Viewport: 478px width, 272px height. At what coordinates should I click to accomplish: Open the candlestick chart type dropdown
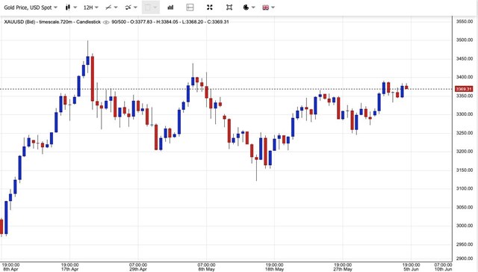(x=71, y=7)
